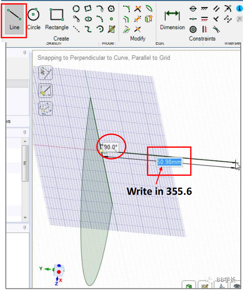Click the bottom viewport mini-toolbar icon
The image size is (243, 290).
point(45,108)
